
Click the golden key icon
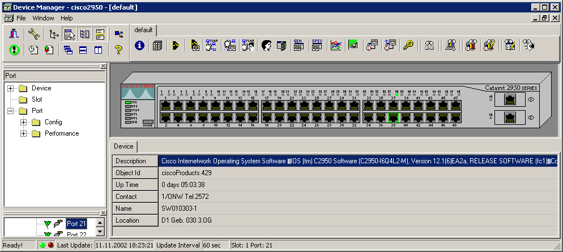[408, 46]
